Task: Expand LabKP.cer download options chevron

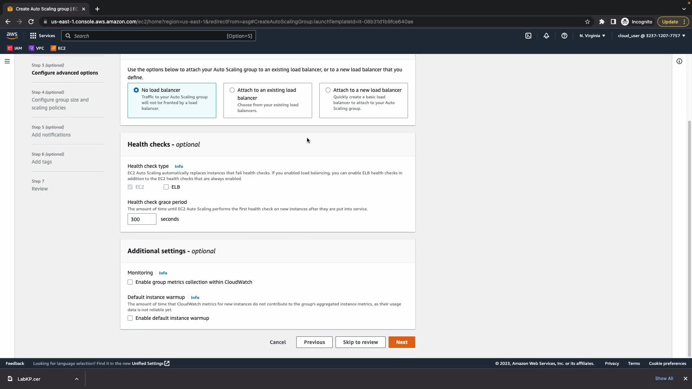Action: point(77,379)
